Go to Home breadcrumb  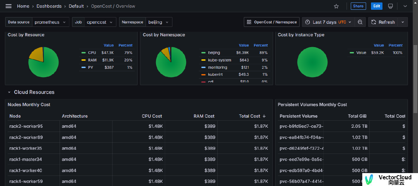coord(23,6)
